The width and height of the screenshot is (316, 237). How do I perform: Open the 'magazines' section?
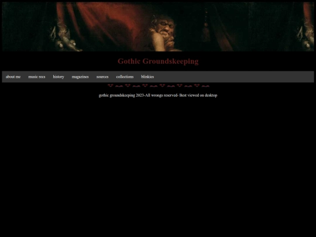pyautogui.click(x=80, y=77)
